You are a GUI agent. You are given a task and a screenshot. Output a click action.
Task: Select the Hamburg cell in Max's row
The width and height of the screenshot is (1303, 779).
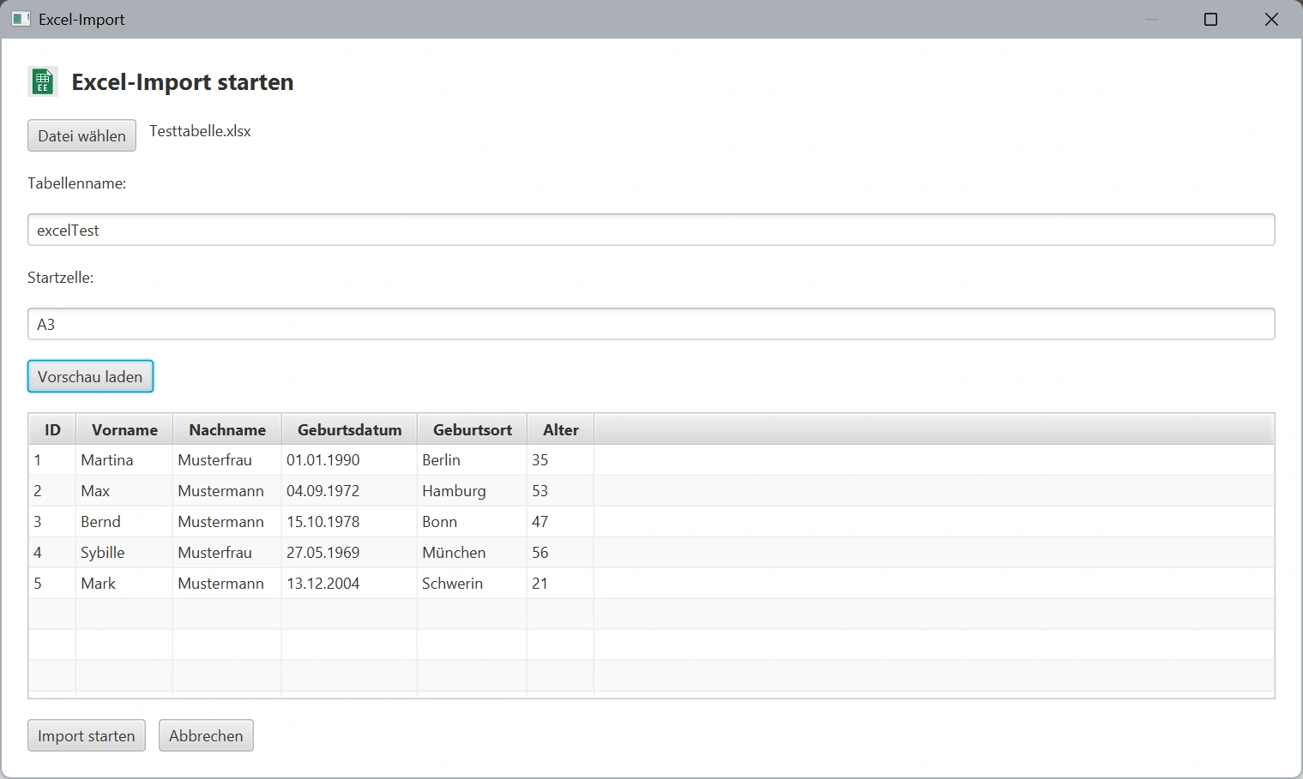(x=454, y=491)
